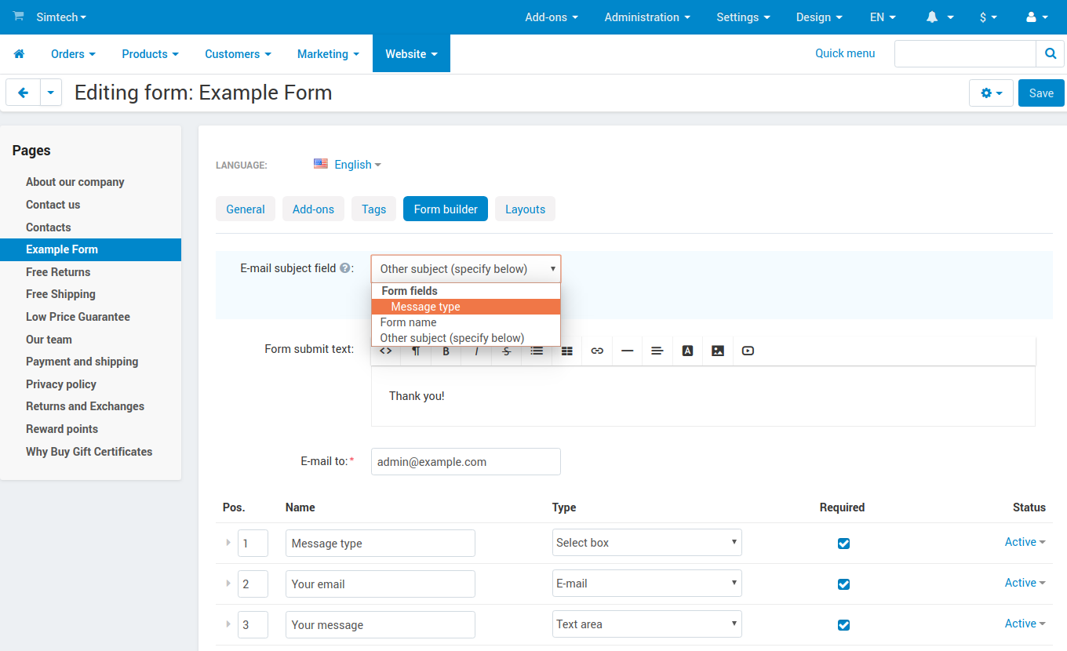The height and width of the screenshot is (651, 1067).
Task: Uncheck Required for Message type field
Action: coord(843,544)
